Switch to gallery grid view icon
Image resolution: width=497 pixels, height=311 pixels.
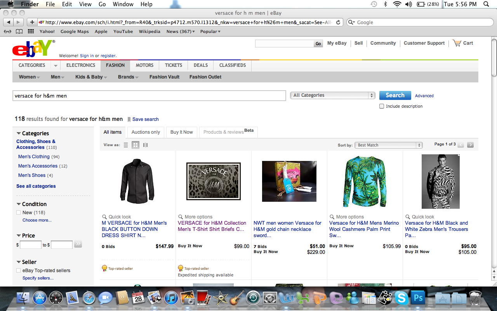click(136, 145)
